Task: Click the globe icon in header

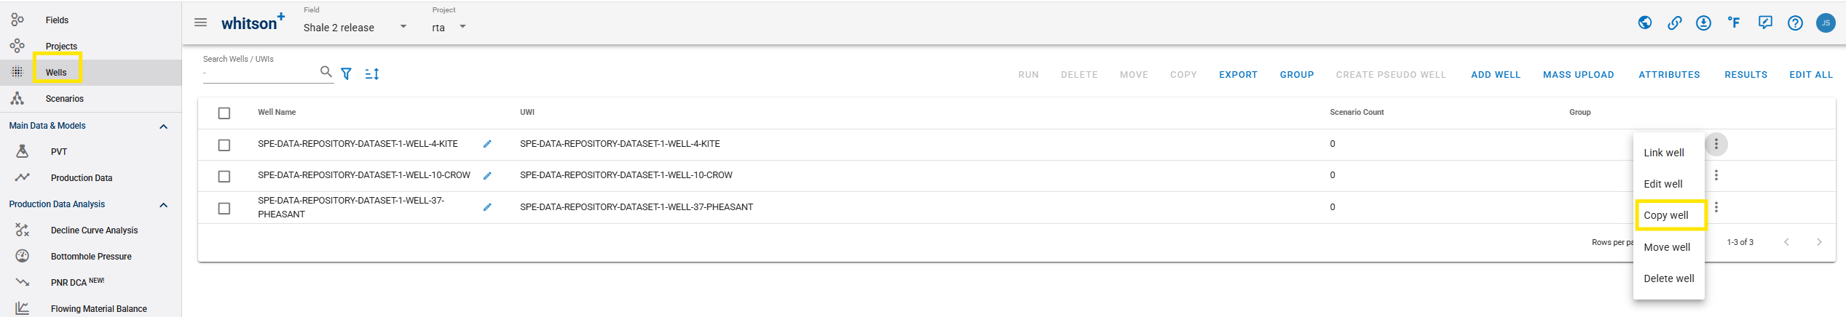Action: (x=1644, y=23)
